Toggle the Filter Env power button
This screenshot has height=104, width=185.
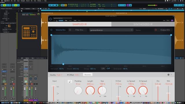point(70,30)
